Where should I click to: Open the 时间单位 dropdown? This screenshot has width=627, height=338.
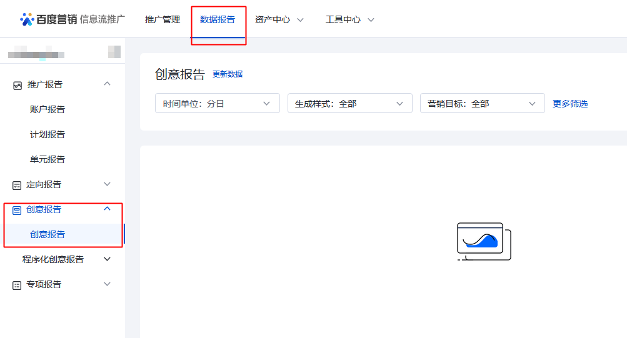coord(217,104)
